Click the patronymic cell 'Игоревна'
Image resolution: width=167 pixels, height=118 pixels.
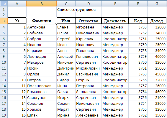(89, 27)
